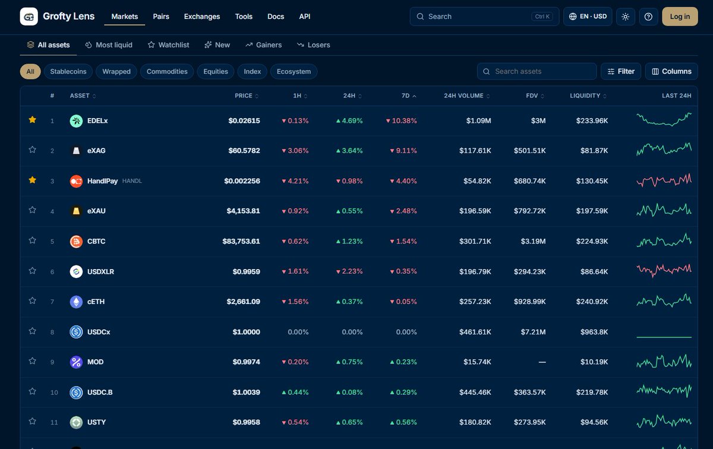This screenshot has height=449, width=713.
Task: Filter by Index chip
Action: (253, 71)
